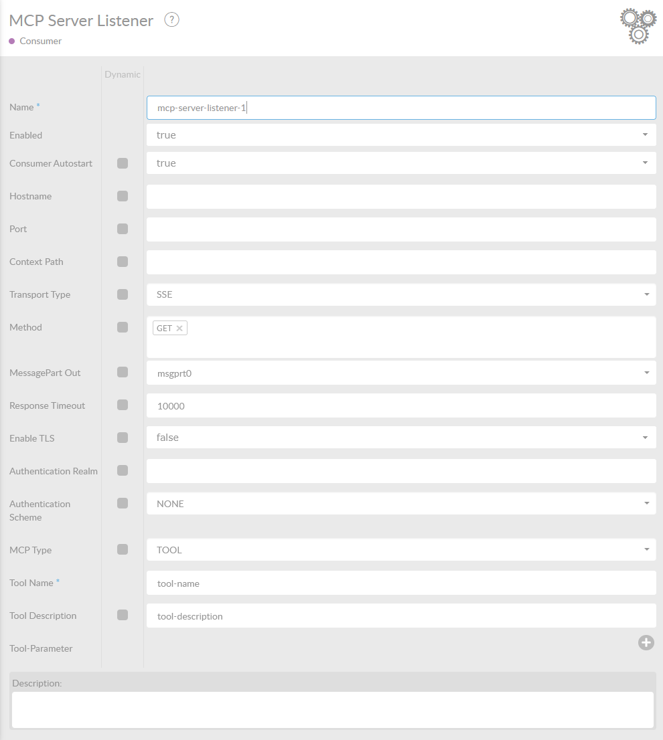The height and width of the screenshot is (740, 663).
Task: Toggle Dynamic checkbox for Response Timeout
Action: click(123, 405)
